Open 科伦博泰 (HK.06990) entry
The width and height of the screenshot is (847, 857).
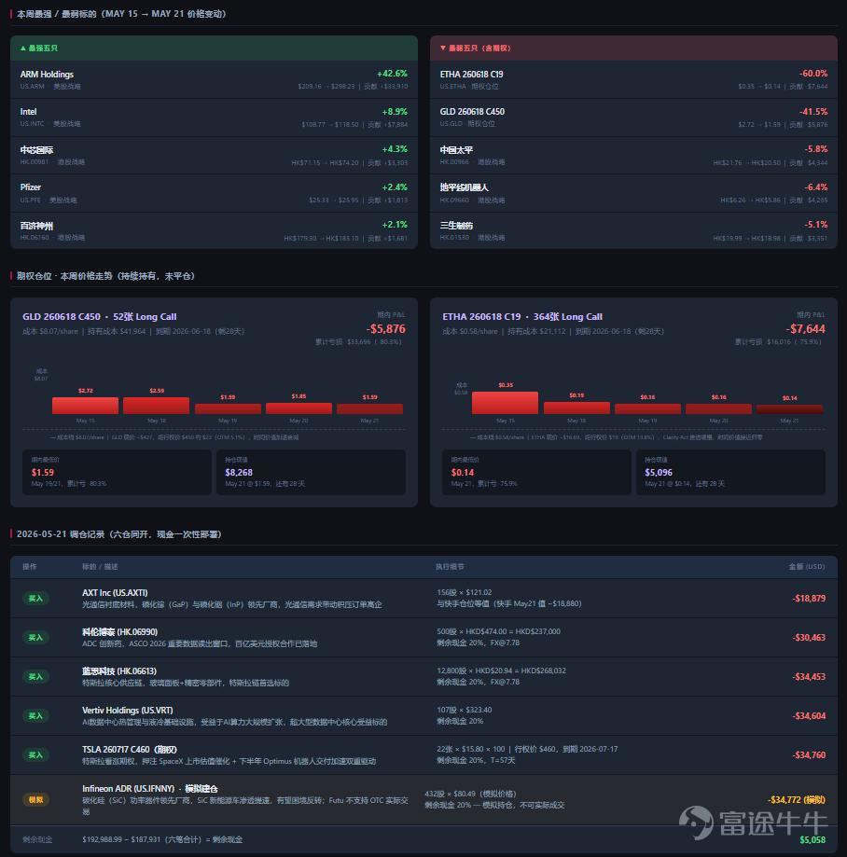click(119, 632)
